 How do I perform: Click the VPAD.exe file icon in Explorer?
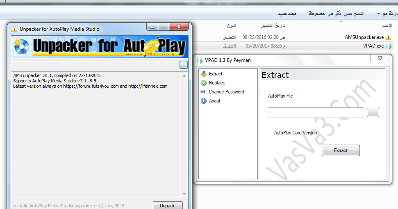click(x=389, y=45)
